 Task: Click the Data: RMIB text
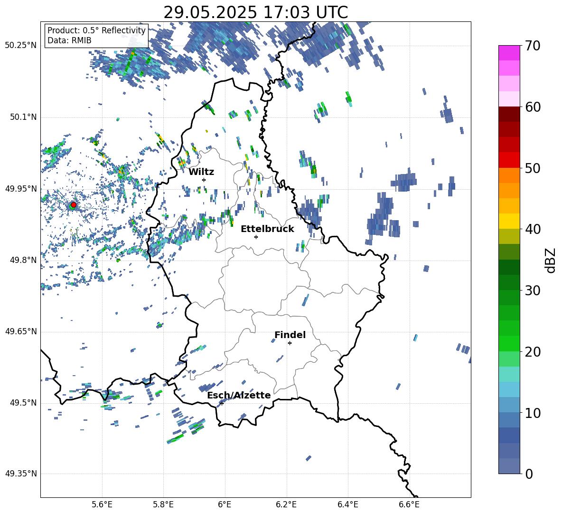(x=69, y=40)
